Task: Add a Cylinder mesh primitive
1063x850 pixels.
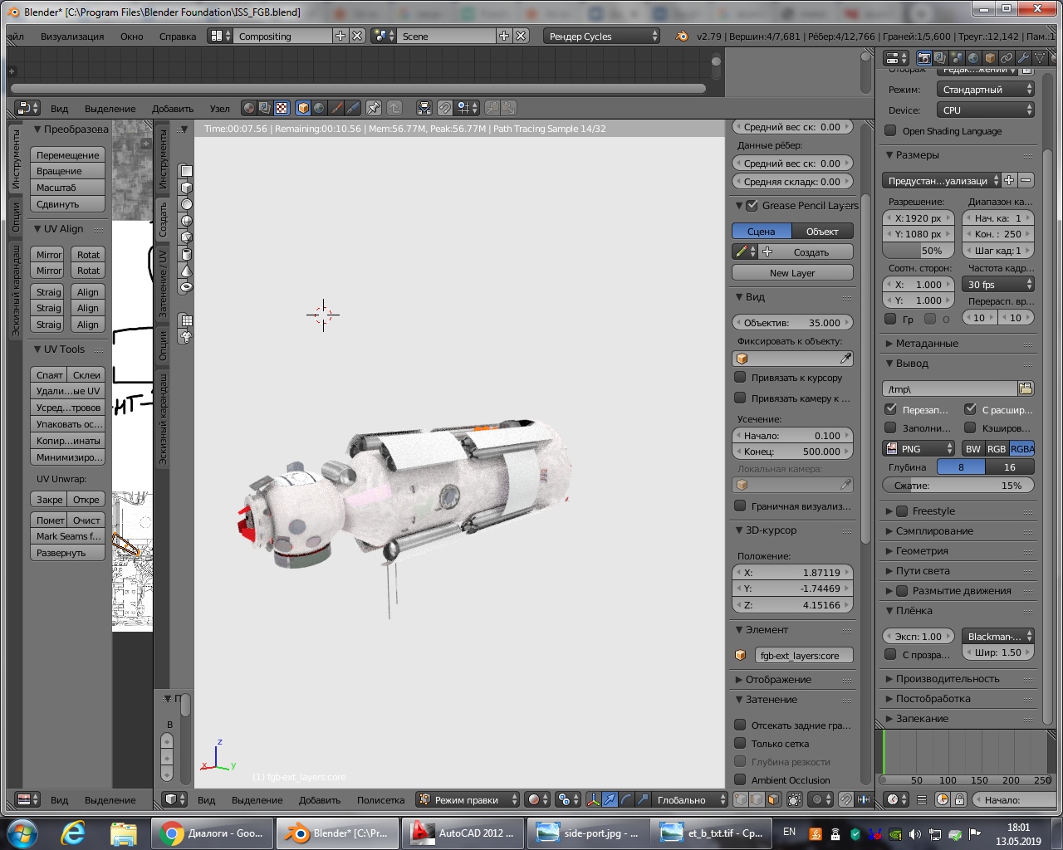Action: tap(187, 254)
